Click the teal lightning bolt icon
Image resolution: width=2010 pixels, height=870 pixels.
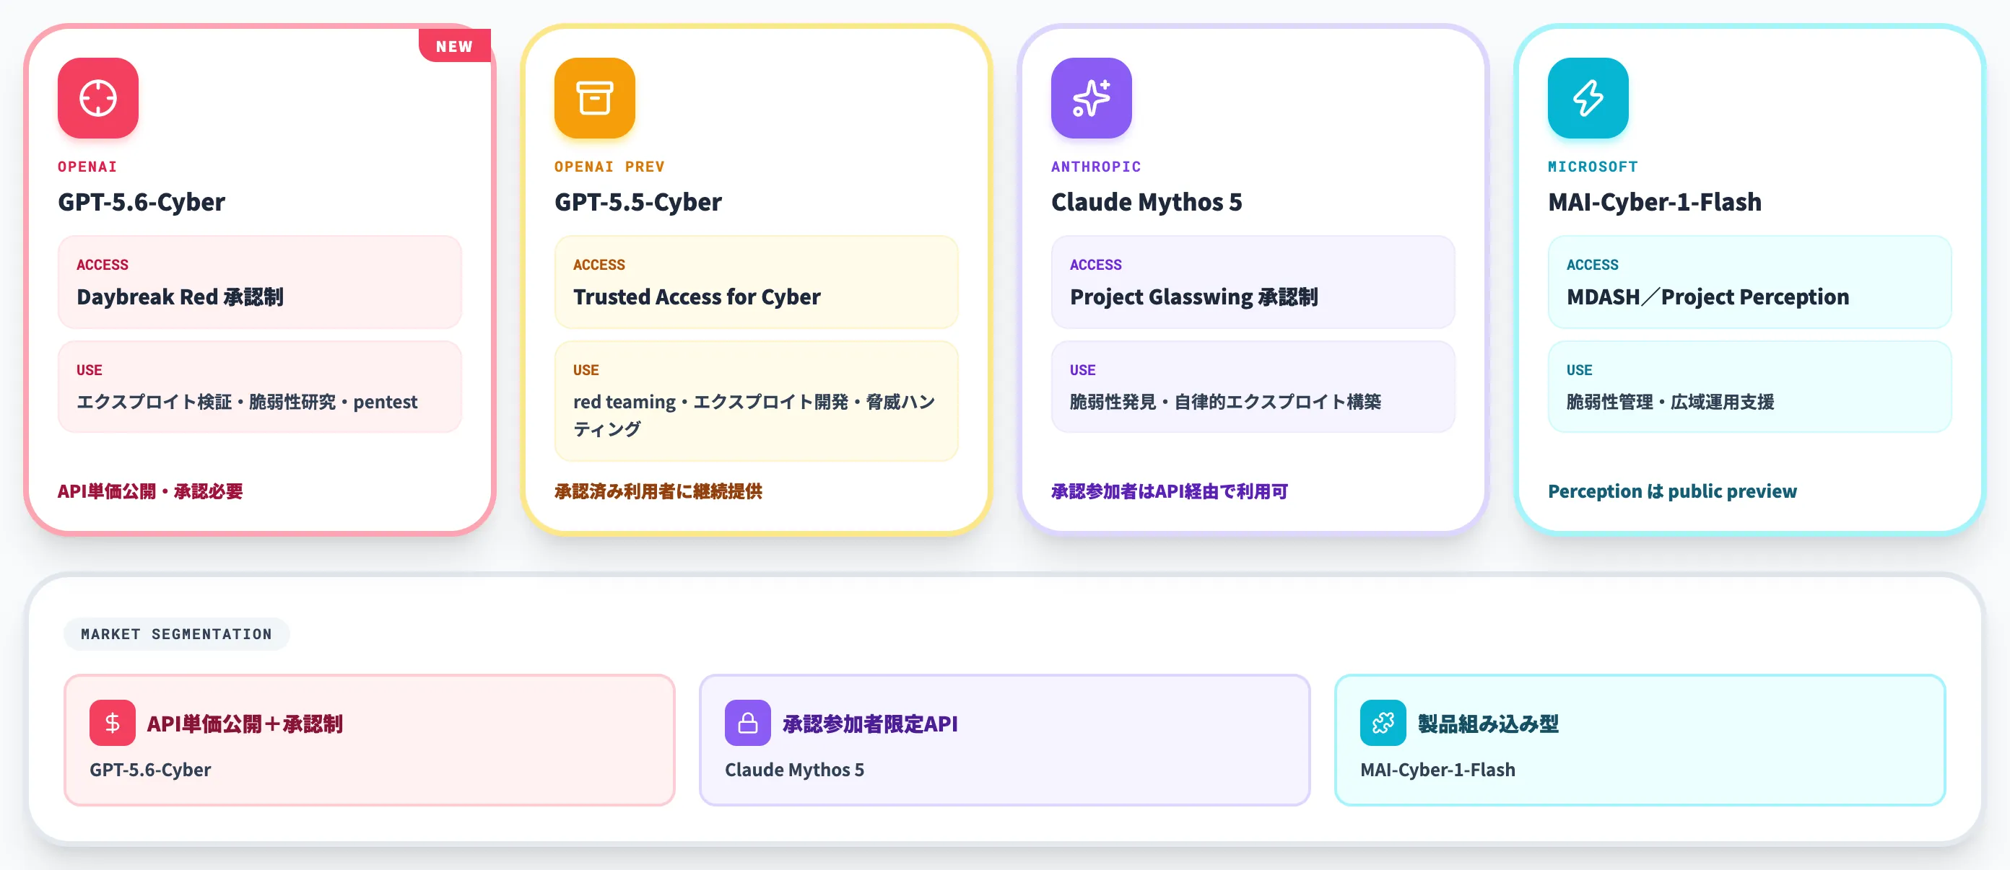tap(1588, 98)
